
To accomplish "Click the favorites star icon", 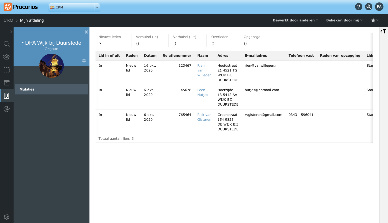I will point(373,20).
